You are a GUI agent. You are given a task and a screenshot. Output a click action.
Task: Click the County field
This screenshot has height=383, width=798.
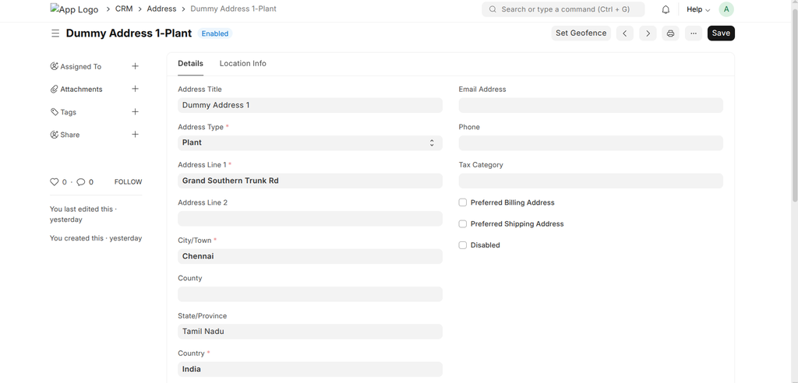tap(310, 294)
